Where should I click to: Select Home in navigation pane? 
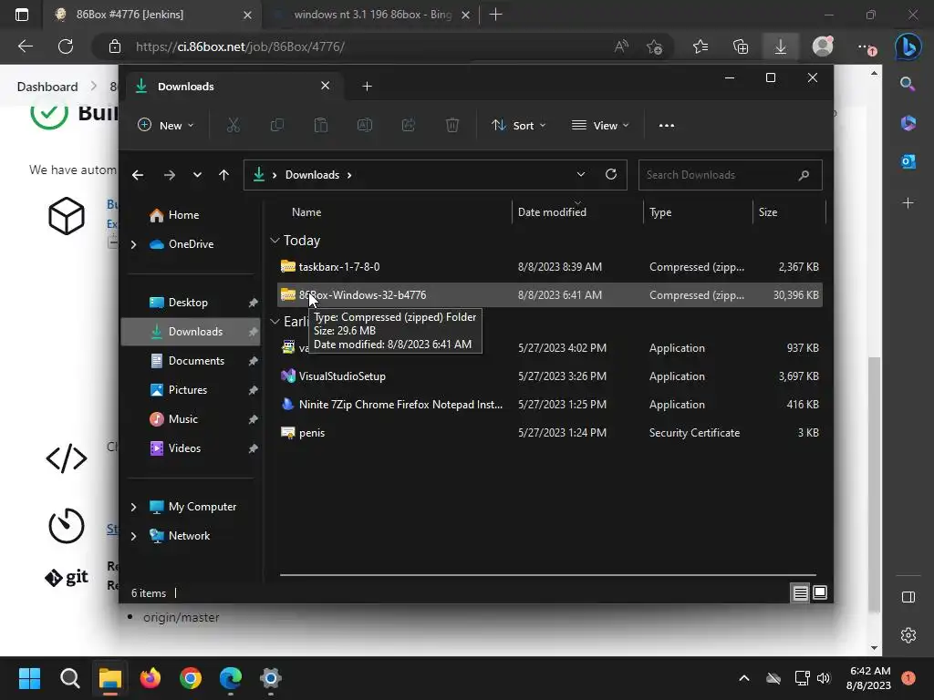pos(183,215)
